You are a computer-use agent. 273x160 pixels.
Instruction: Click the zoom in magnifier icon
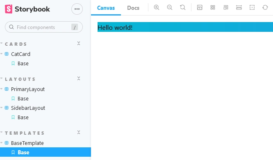157,7
